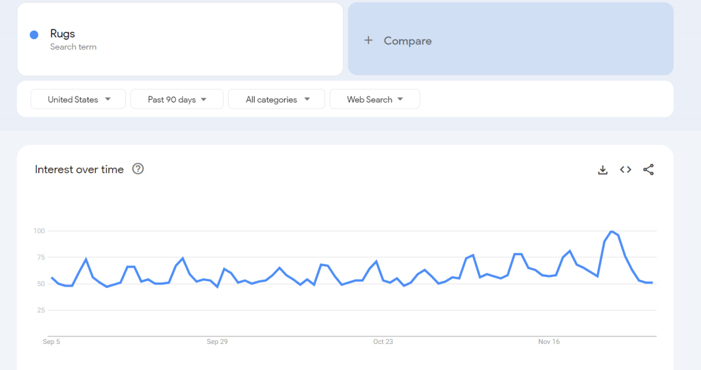
Task: Open the embed code icon
Action: point(625,170)
